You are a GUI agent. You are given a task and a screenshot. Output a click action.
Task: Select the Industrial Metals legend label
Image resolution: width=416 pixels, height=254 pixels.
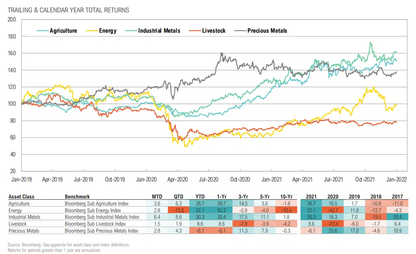(159, 31)
